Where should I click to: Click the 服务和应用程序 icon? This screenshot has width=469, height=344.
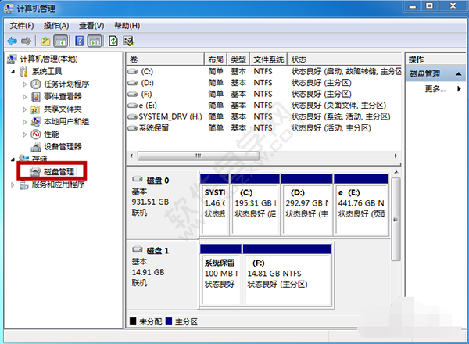click(24, 185)
